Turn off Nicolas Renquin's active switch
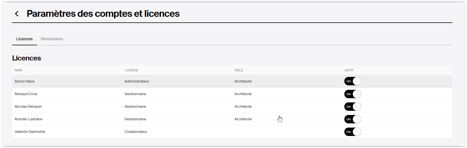467x148 pixels. (x=353, y=107)
